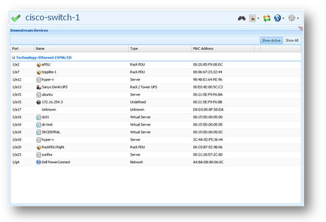The height and width of the screenshot is (222, 326).
Task: Select the dc-test device name
Action: [x=47, y=125]
